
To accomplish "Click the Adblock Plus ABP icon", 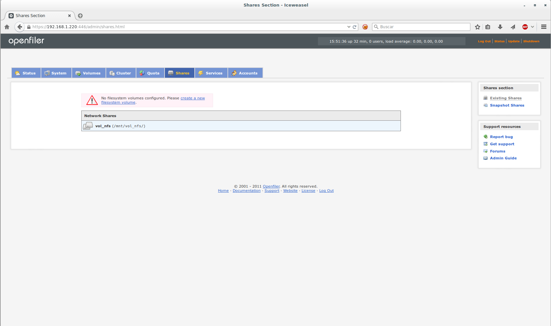I will 525,27.
